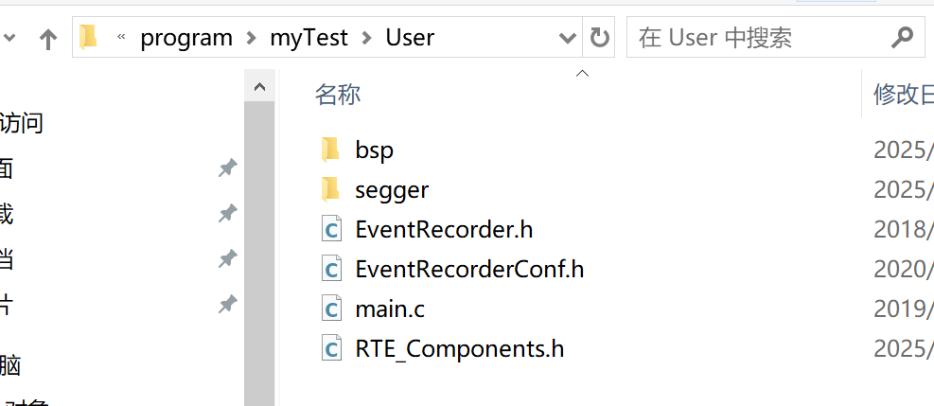This screenshot has width=934, height=406.
Task: Open the bsp folder icon
Action: tap(330, 150)
